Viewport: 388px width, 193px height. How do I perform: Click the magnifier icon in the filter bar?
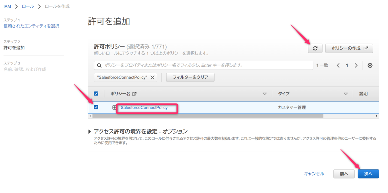(x=99, y=65)
